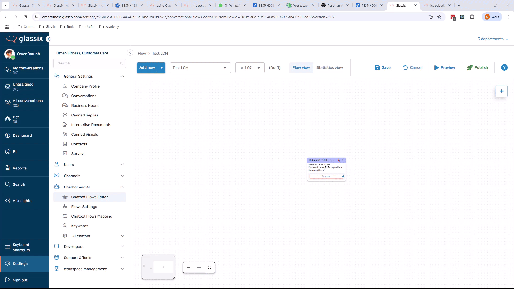Image resolution: width=514 pixels, height=289 pixels.
Task: Preview the flow
Action: pyautogui.click(x=444, y=67)
